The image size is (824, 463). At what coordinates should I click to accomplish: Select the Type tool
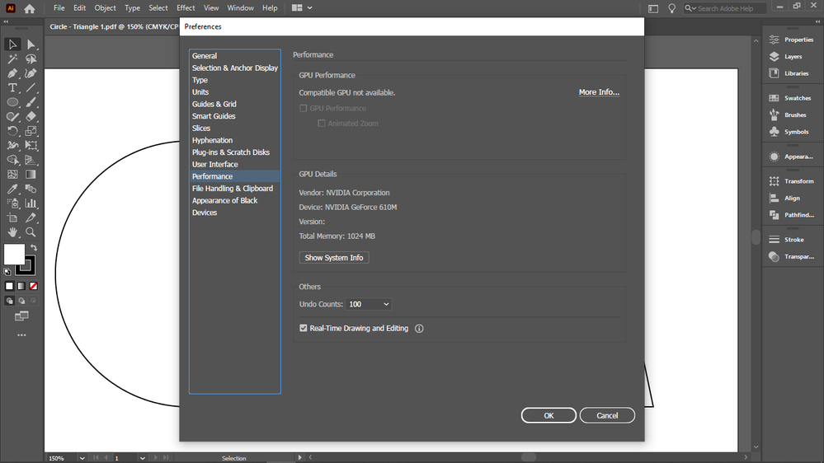pyautogui.click(x=12, y=87)
